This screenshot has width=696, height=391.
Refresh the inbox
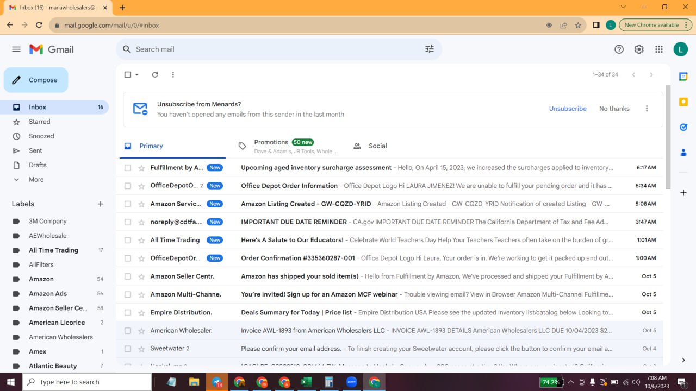point(155,75)
